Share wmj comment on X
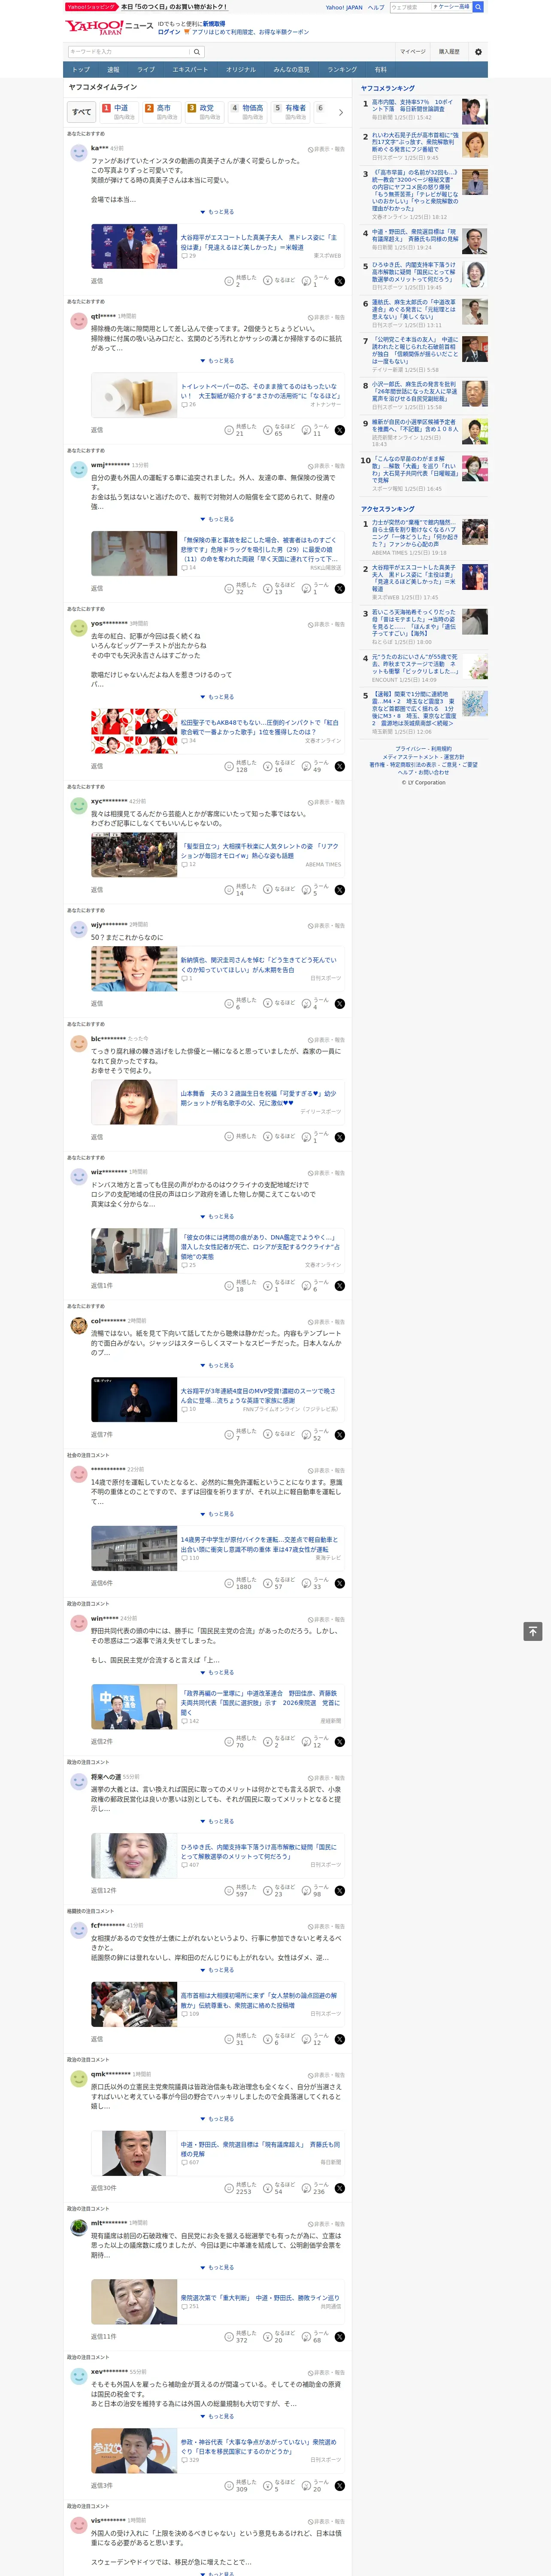Screen dimensions: 551x2576 [340, 588]
